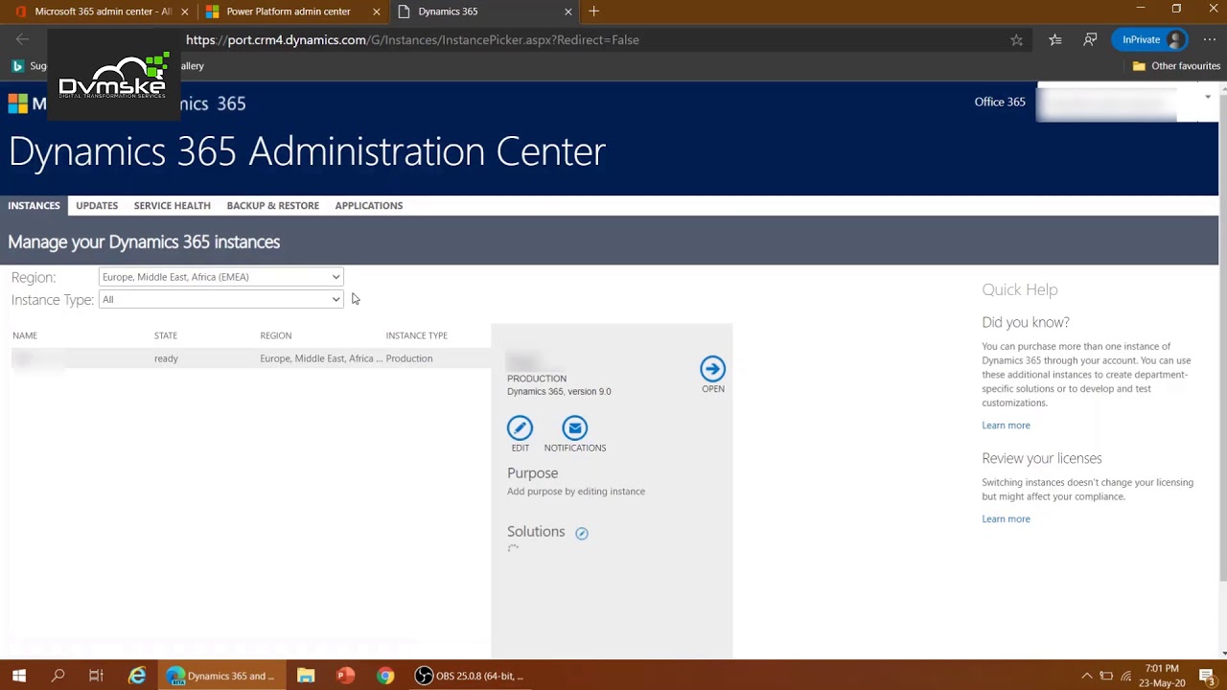Close the Microsoft 365 admin center tab

[185, 11]
